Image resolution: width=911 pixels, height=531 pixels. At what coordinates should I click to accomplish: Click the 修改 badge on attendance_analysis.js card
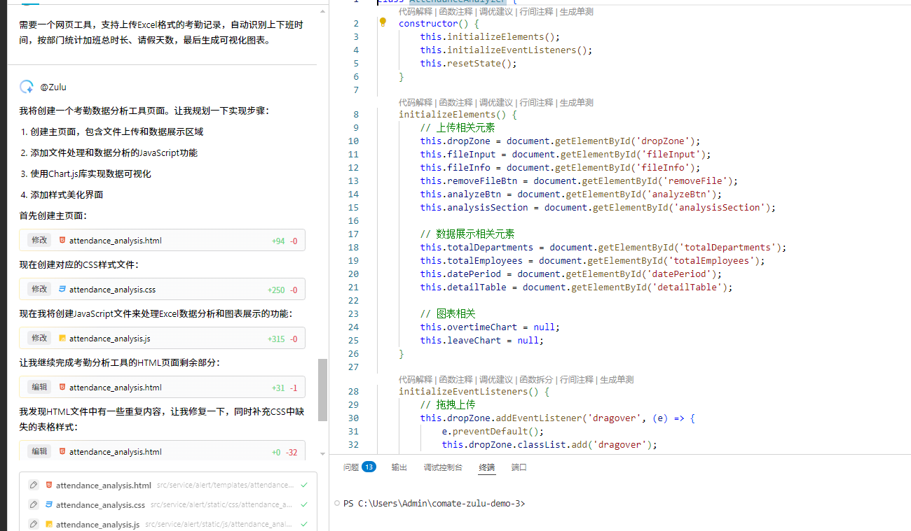[39, 338]
